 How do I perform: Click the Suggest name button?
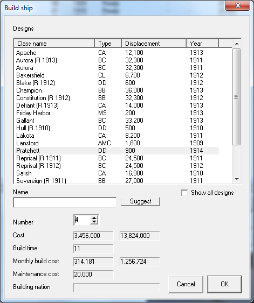tap(140, 201)
